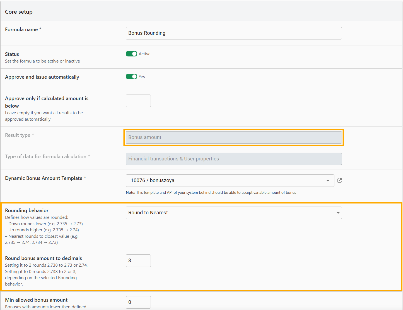Toggle the Status switch off
403x310 pixels.
(131, 54)
